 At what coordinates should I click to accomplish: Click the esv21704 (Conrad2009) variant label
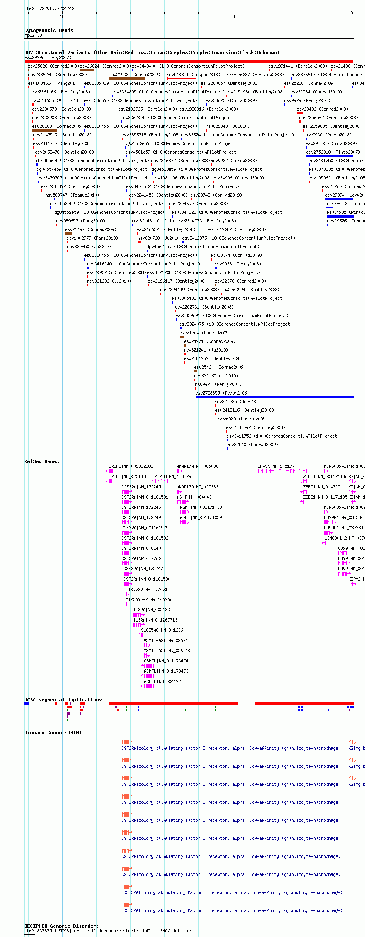(205, 333)
